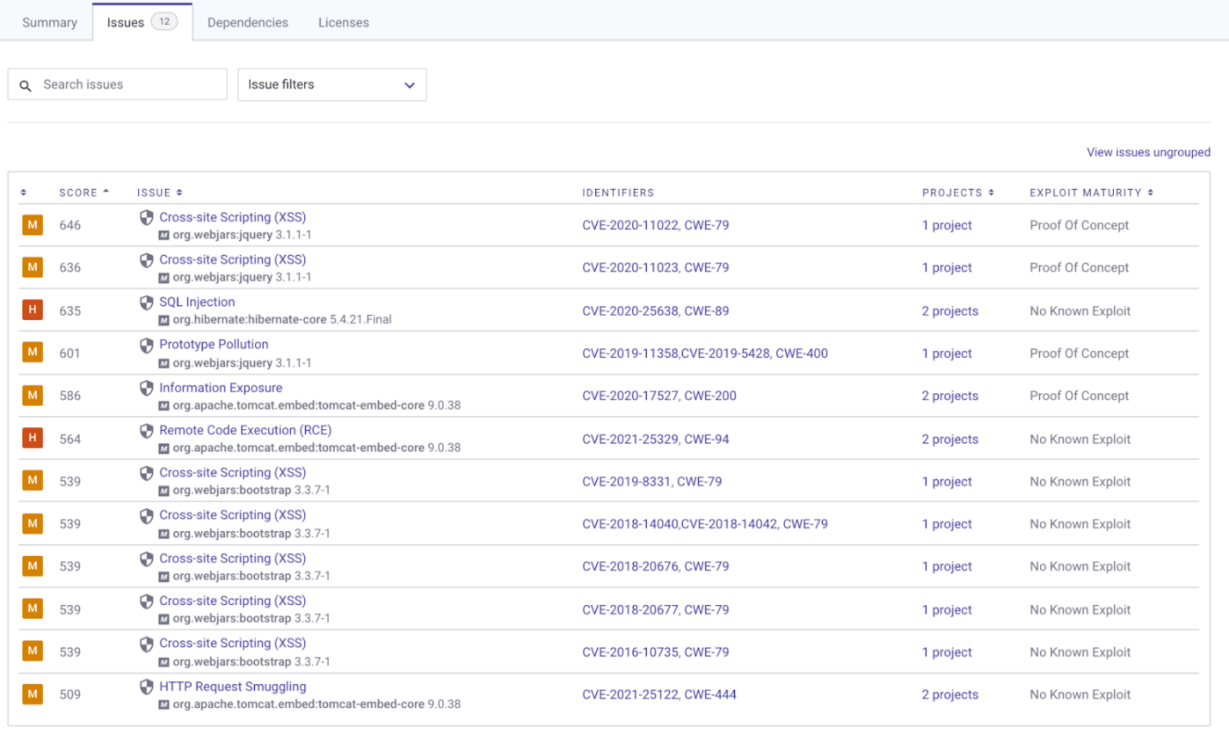Sort issues by SCORE column
Viewport: 1229px width, 750px height.
pyautogui.click(x=84, y=192)
